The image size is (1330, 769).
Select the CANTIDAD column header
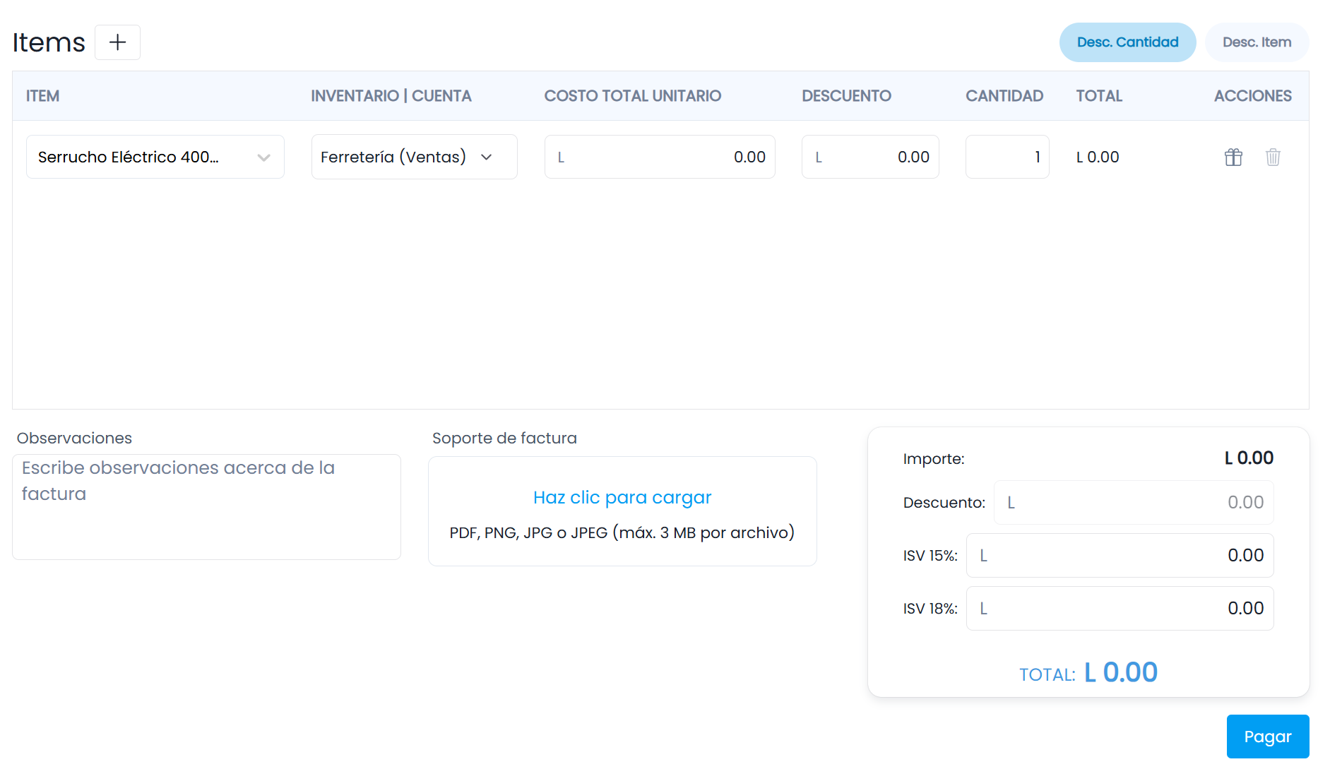1004,96
